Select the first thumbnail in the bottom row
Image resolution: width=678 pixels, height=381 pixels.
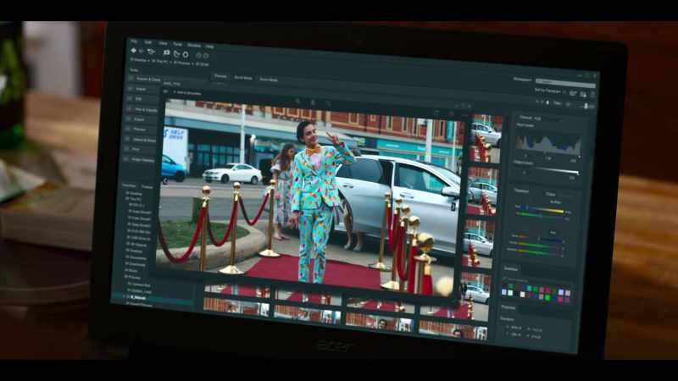point(237,307)
